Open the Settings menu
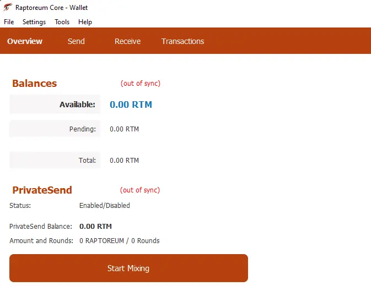This screenshot has height=286, width=371. pyautogui.click(x=34, y=22)
